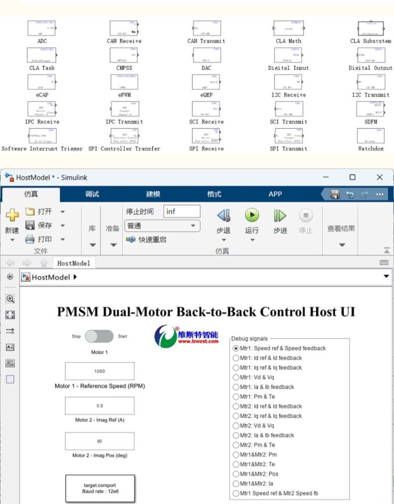Select the CLA Math block
The width and height of the screenshot is (394, 504).
tap(288, 28)
